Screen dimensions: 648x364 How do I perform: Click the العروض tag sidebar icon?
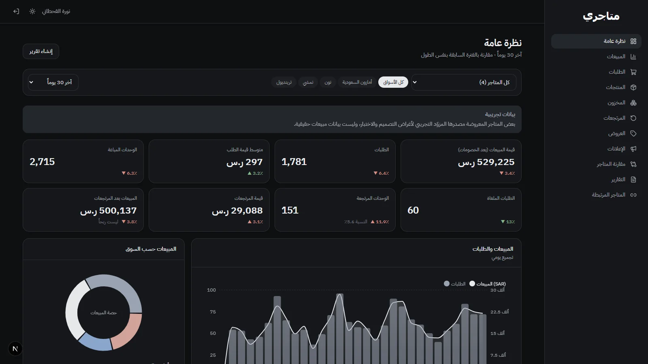pyautogui.click(x=633, y=133)
